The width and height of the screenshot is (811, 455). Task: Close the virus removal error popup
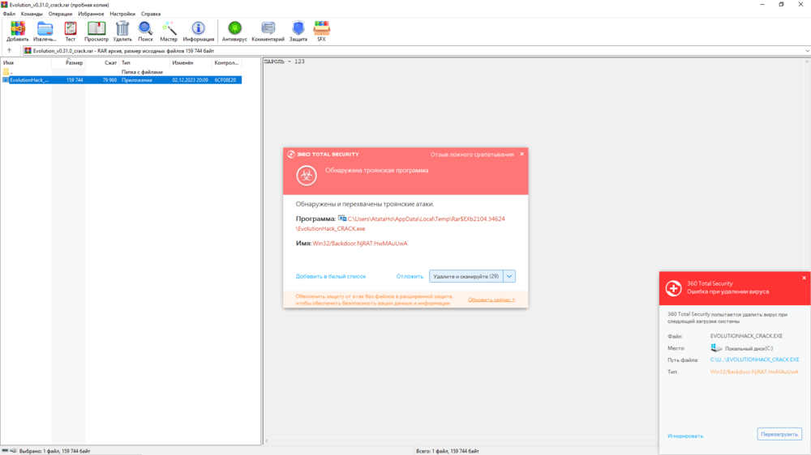[805, 278]
